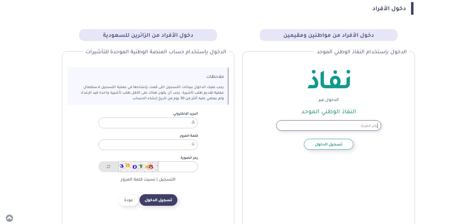Click the النفاذ الوطني الموحد green text
469x224 pixels.
click(328, 111)
